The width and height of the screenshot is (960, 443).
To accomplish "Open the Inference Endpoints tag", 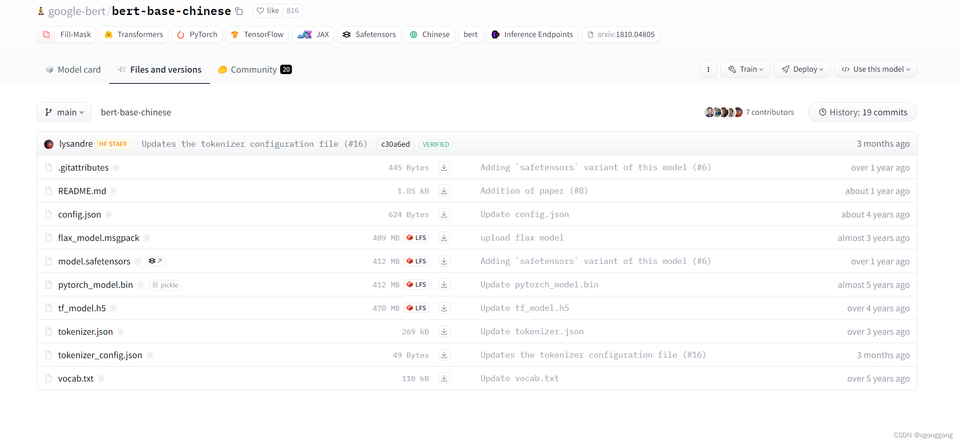I will tap(532, 35).
